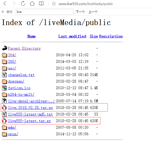Click the browser forward arrow
Image resolution: width=153 pixels, height=152 pixels.
(x=14, y=4)
